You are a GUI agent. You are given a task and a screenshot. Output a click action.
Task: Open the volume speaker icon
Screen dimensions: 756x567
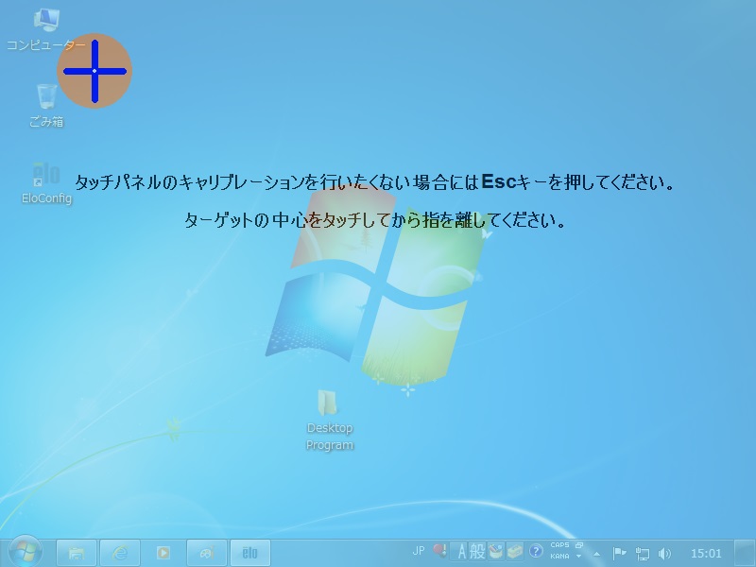click(664, 553)
